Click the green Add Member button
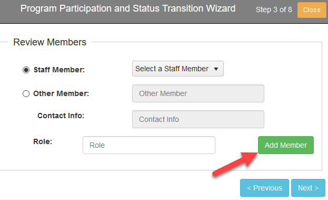 286,145
